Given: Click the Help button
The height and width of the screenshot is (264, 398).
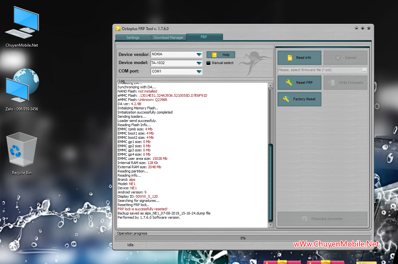Looking at the screenshot, I should 221,55.
